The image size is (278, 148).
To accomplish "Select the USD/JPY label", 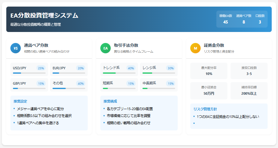I will tap(19, 68).
